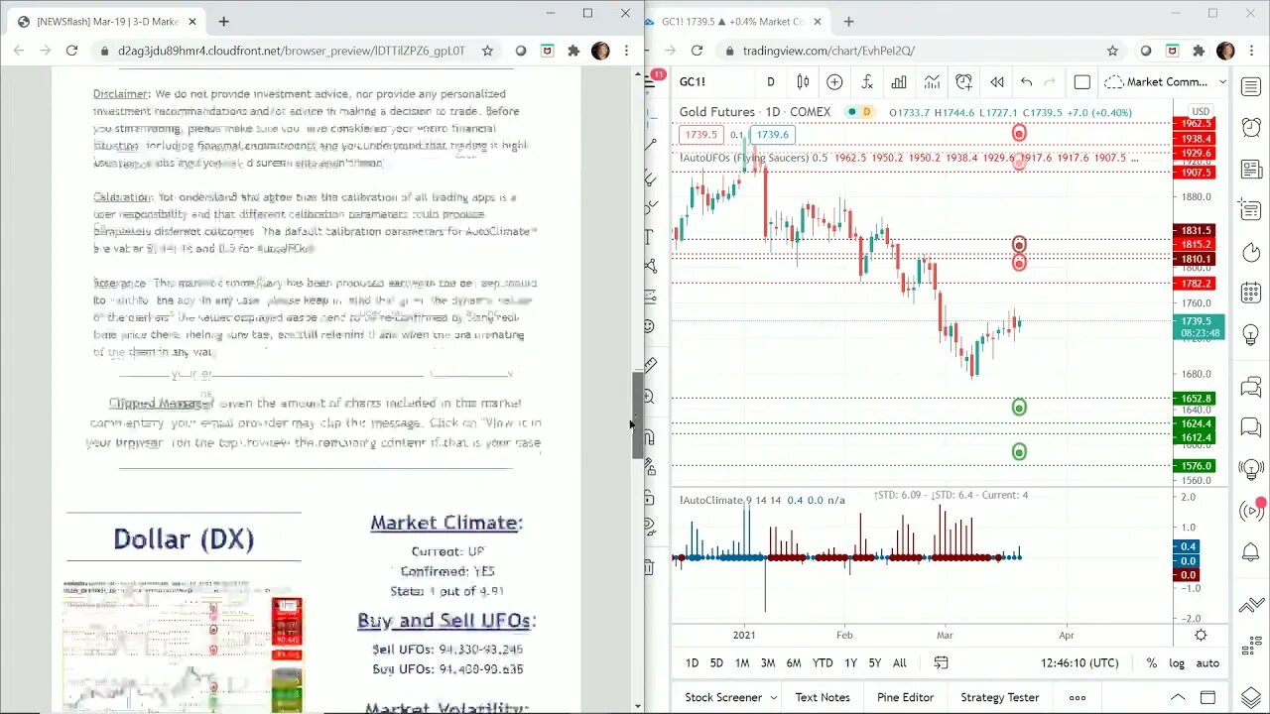
Task: Open the alerts alarm clock panel
Action: 1250,127
